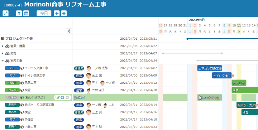Screen dimensions: 258x130
Task: Click the 未着手 status of 内装工事
Action: [x=12, y=127]
